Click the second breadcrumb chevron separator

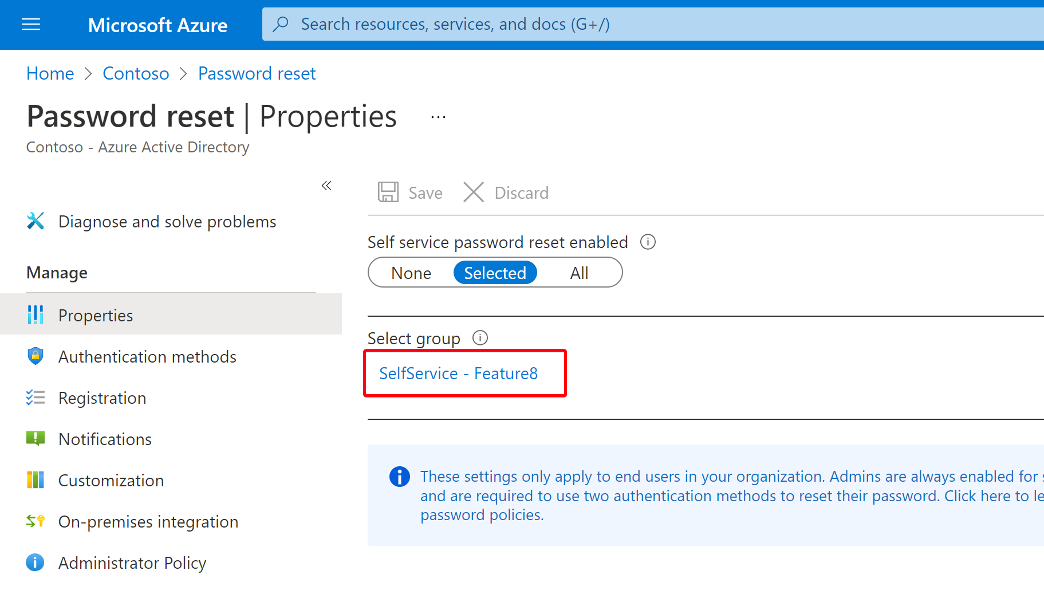coord(183,74)
